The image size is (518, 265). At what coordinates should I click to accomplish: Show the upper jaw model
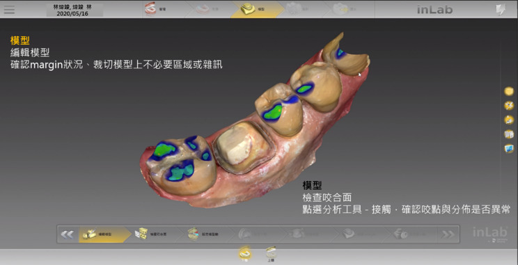(271, 254)
